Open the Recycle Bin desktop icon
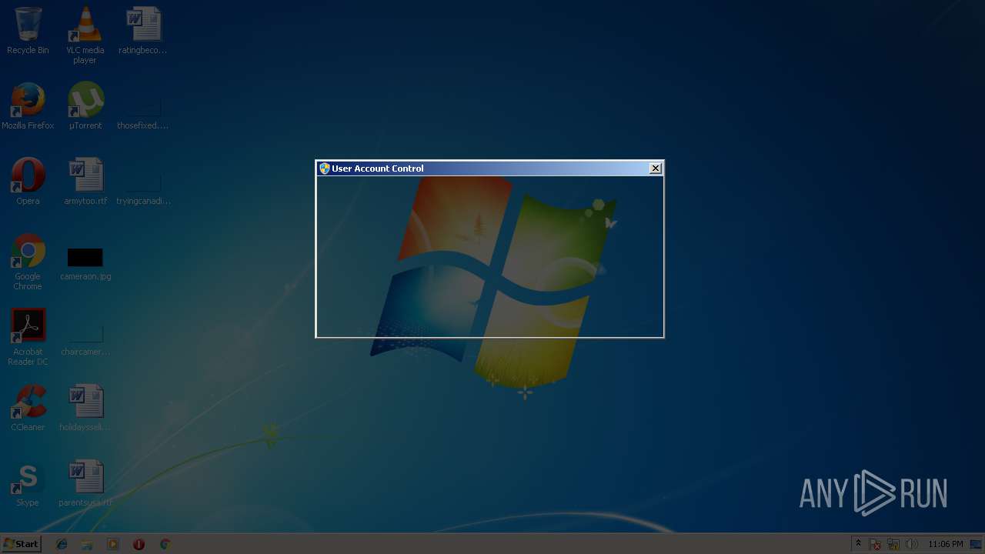Image resolution: width=985 pixels, height=554 pixels. (x=28, y=31)
